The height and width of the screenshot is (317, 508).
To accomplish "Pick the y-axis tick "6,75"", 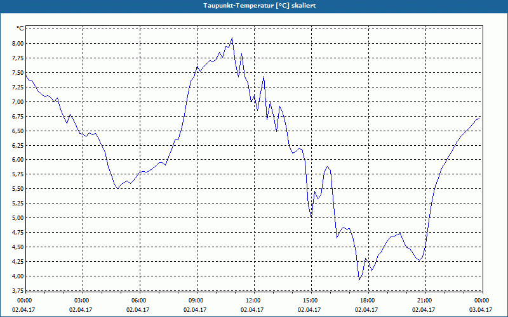I will [18, 116].
